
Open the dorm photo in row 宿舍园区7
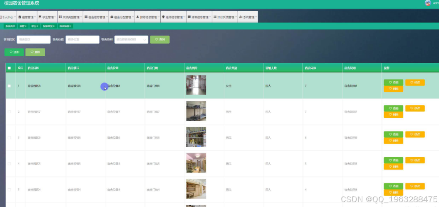(x=196, y=111)
